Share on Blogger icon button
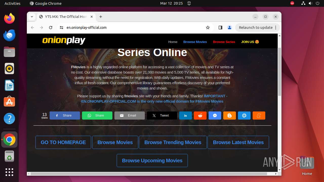The height and width of the screenshot is (182, 324). pos(230,116)
